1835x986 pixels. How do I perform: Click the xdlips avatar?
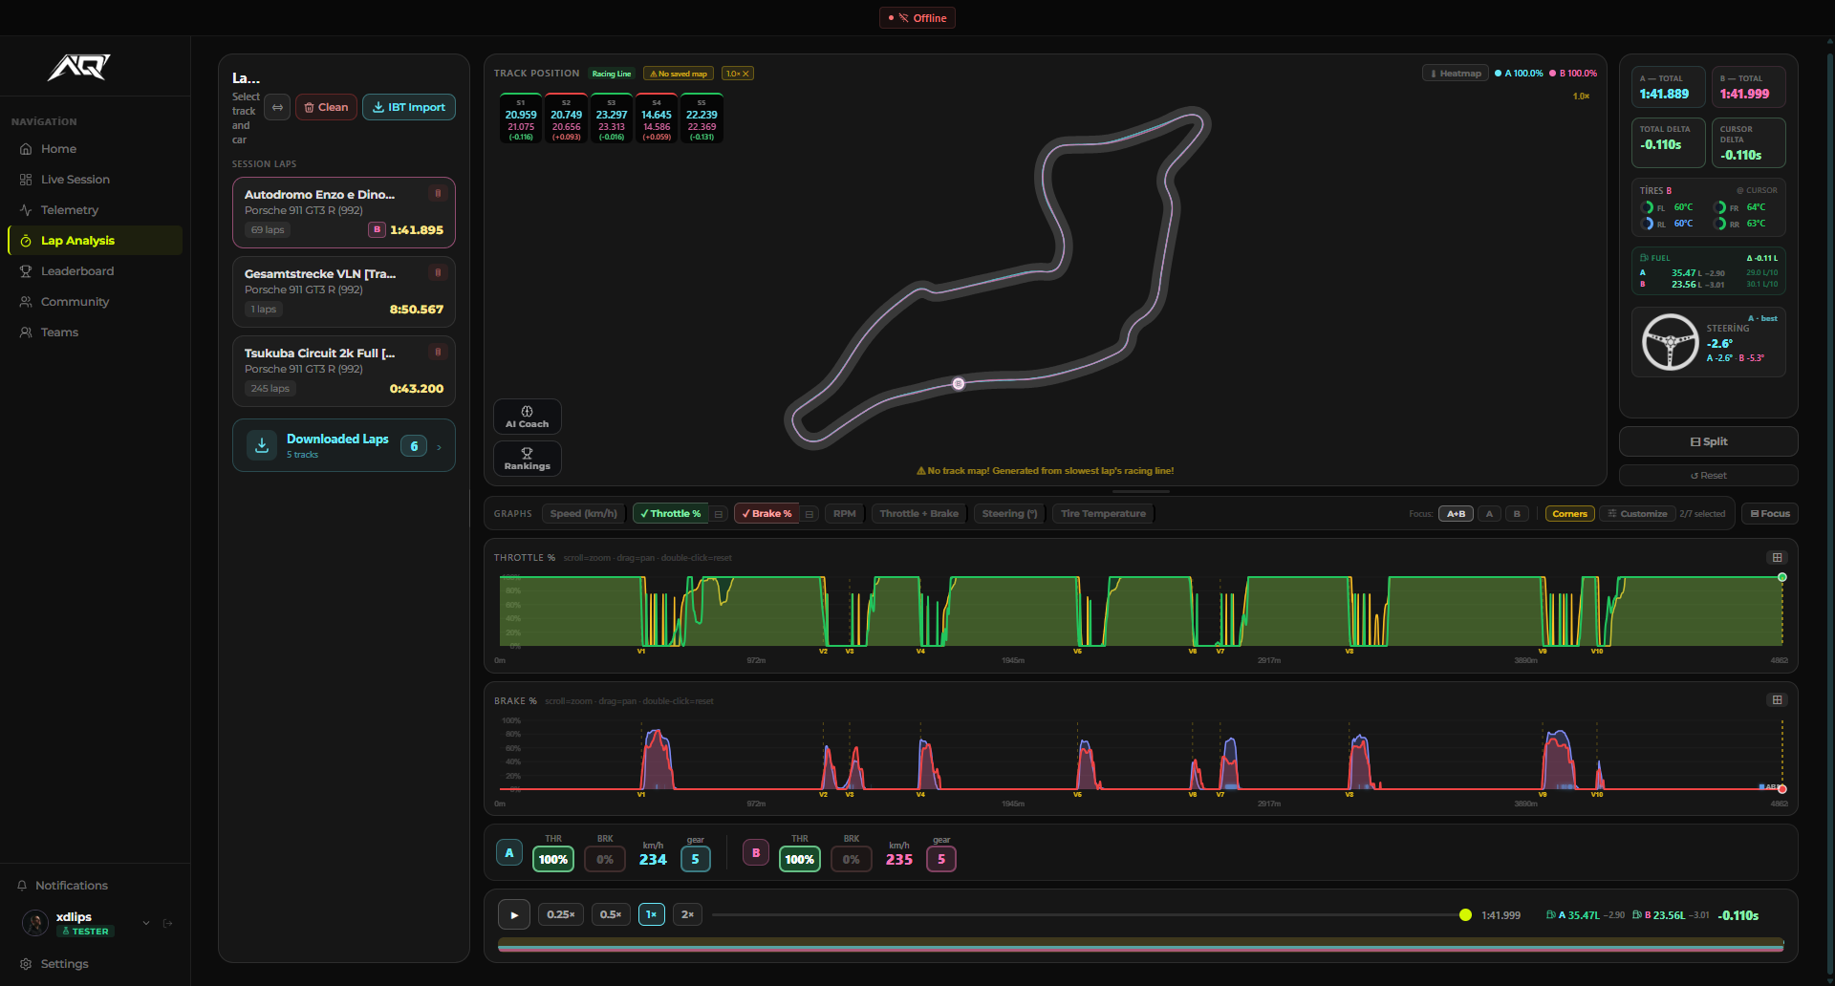coord(35,923)
